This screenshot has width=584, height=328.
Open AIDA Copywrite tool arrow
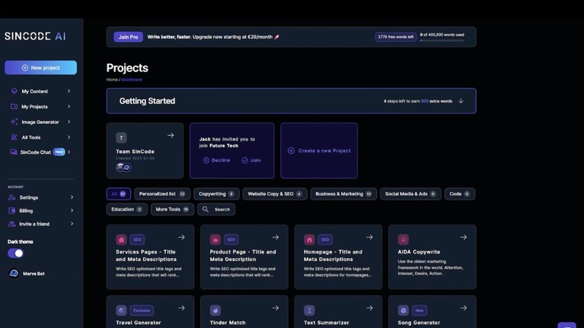(464, 238)
